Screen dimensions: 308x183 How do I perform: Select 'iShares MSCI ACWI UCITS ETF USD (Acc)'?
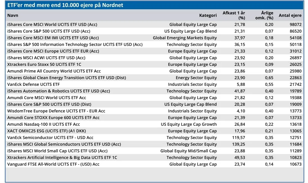click(46, 58)
